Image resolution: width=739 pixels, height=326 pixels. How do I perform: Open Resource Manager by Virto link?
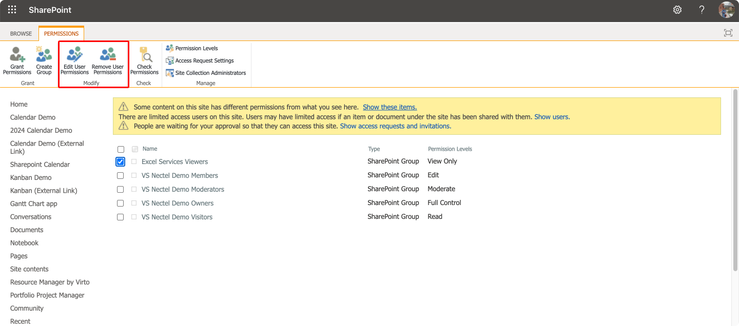pyautogui.click(x=50, y=282)
